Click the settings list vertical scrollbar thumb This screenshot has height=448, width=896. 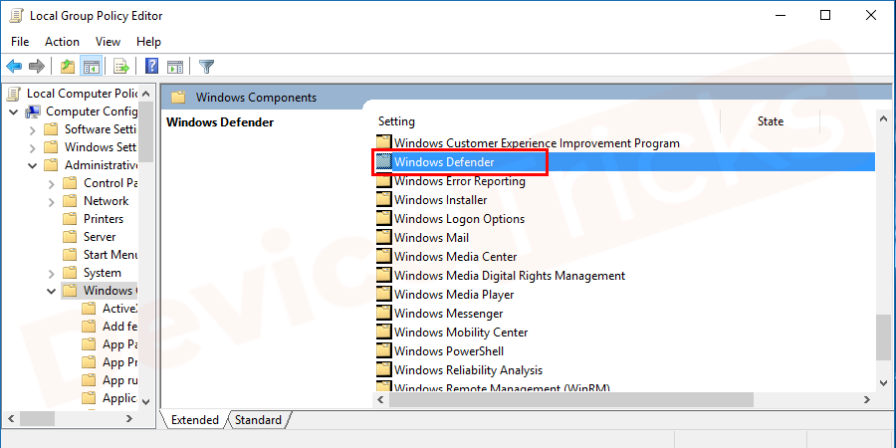click(x=883, y=337)
